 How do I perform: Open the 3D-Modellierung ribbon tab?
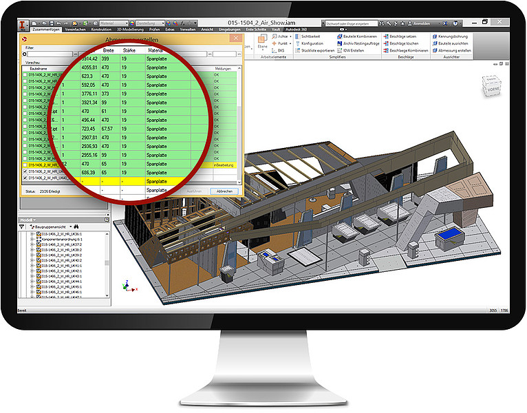(x=130, y=30)
